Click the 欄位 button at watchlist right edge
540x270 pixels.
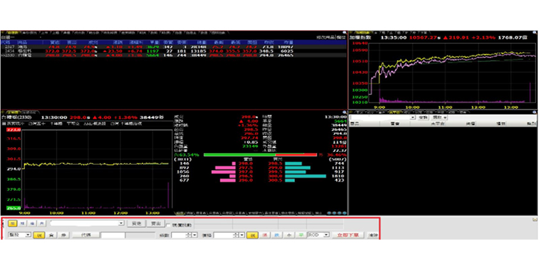[341, 37]
